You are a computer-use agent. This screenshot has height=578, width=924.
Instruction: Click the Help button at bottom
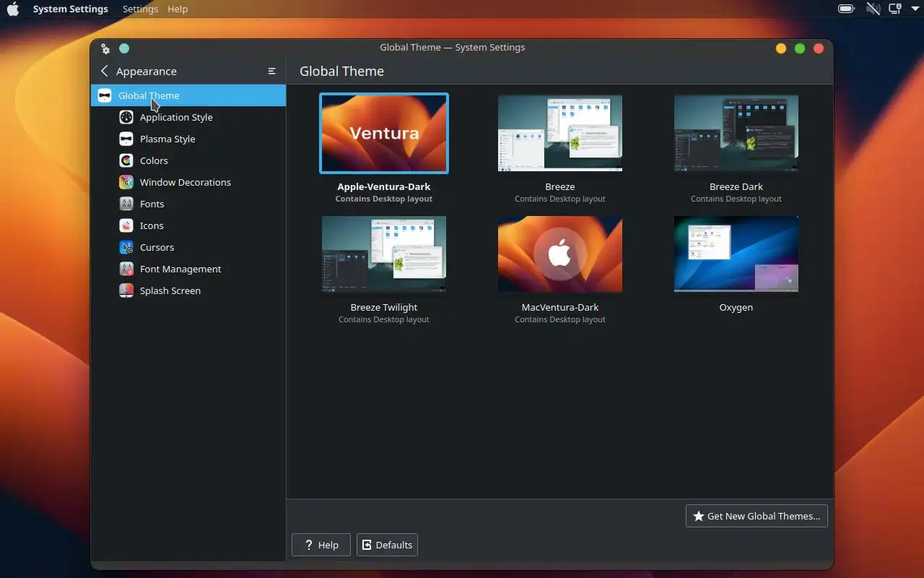(x=321, y=545)
